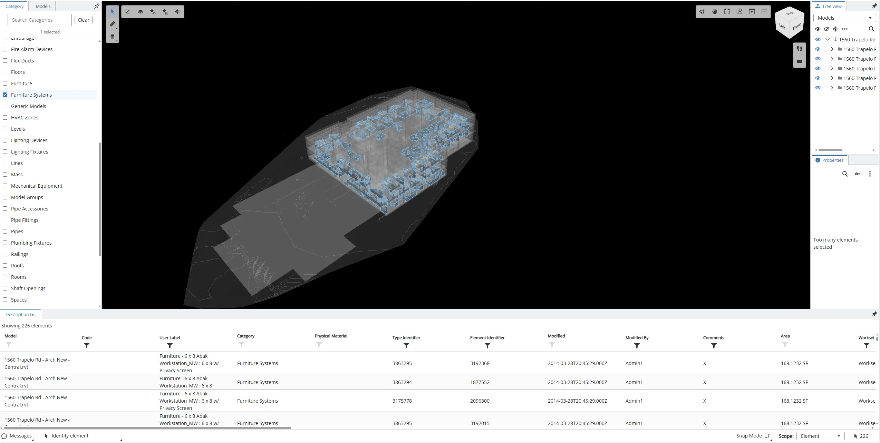Screen dimensions: 880x443
Task: Uncheck the Furniture Systems category
Action: (x=5, y=95)
